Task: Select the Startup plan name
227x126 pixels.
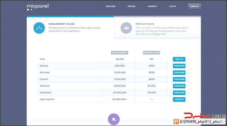Action: tap(44, 66)
